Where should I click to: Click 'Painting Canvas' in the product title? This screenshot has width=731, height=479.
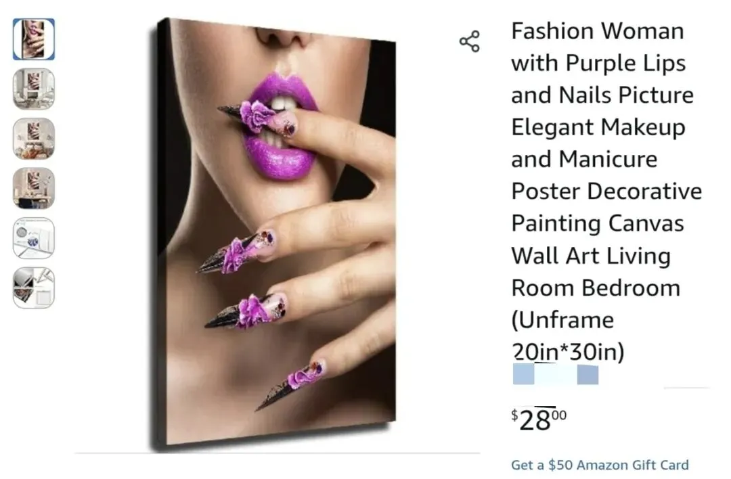(x=597, y=224)
